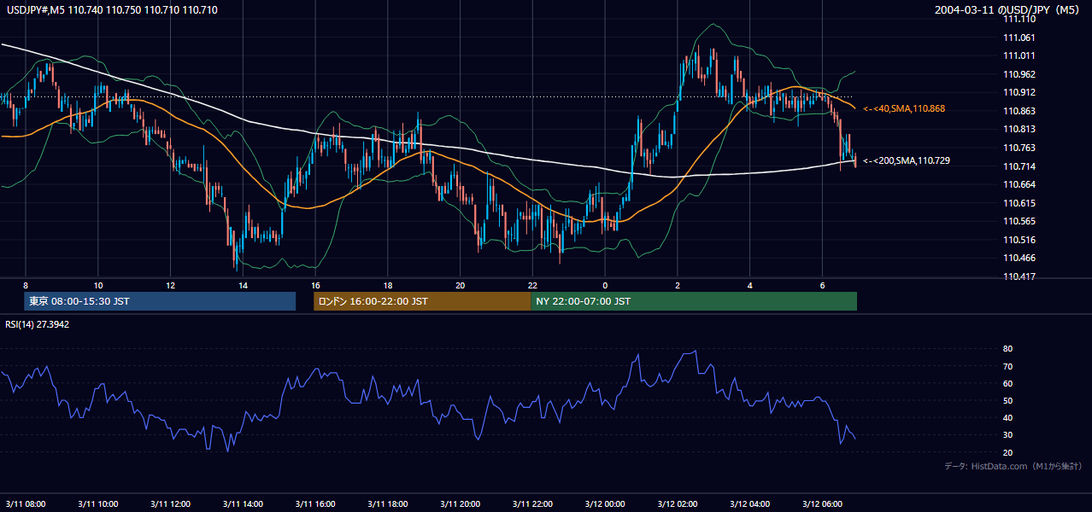
Task: Click the 3/12 06:00 bottom time label
Action: click(x=822, y=504)
